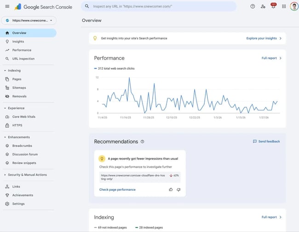Click the Breadcrumbs layers icon
This screenshot has height=232, width=299.
[7, 146]
